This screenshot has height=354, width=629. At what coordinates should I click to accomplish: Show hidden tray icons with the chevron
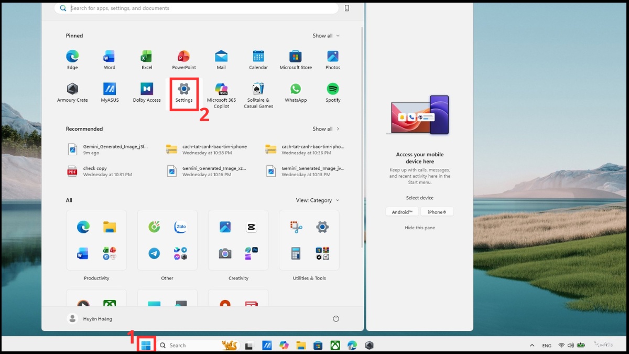(532, 346)
